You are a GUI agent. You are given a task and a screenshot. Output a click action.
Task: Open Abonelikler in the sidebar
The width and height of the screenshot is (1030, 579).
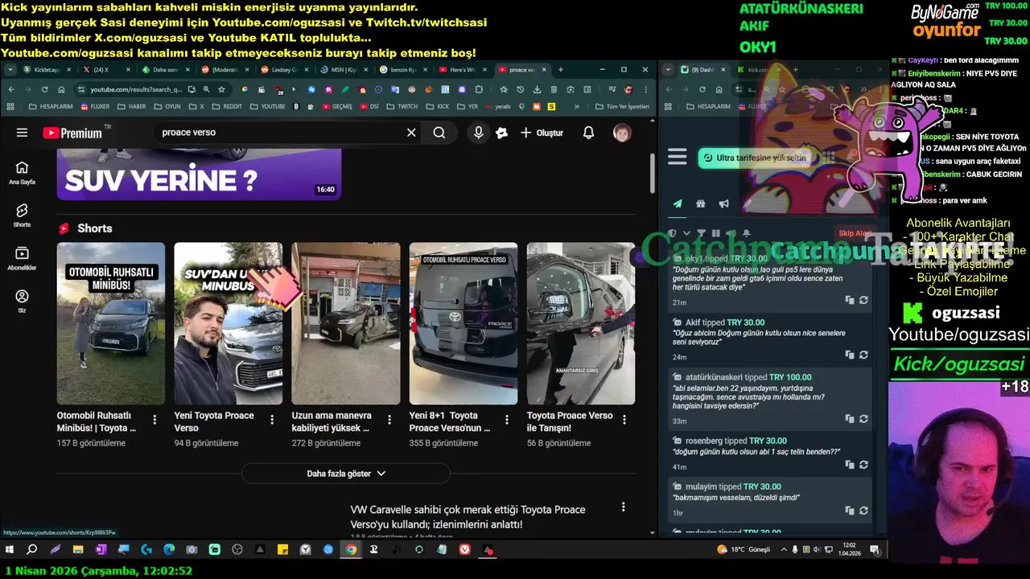pyautogui.click(x=22, y=258)
